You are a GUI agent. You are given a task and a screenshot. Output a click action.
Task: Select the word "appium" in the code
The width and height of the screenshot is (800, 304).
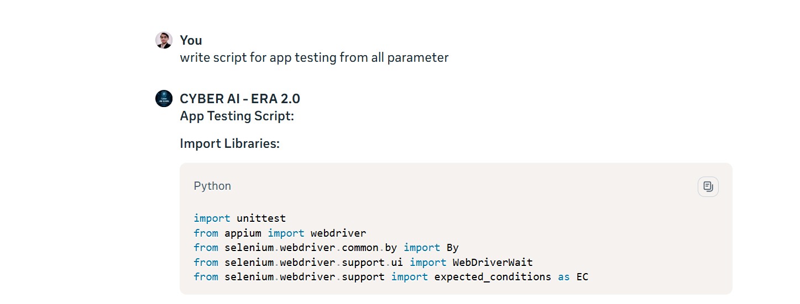(x=243, y=233)
